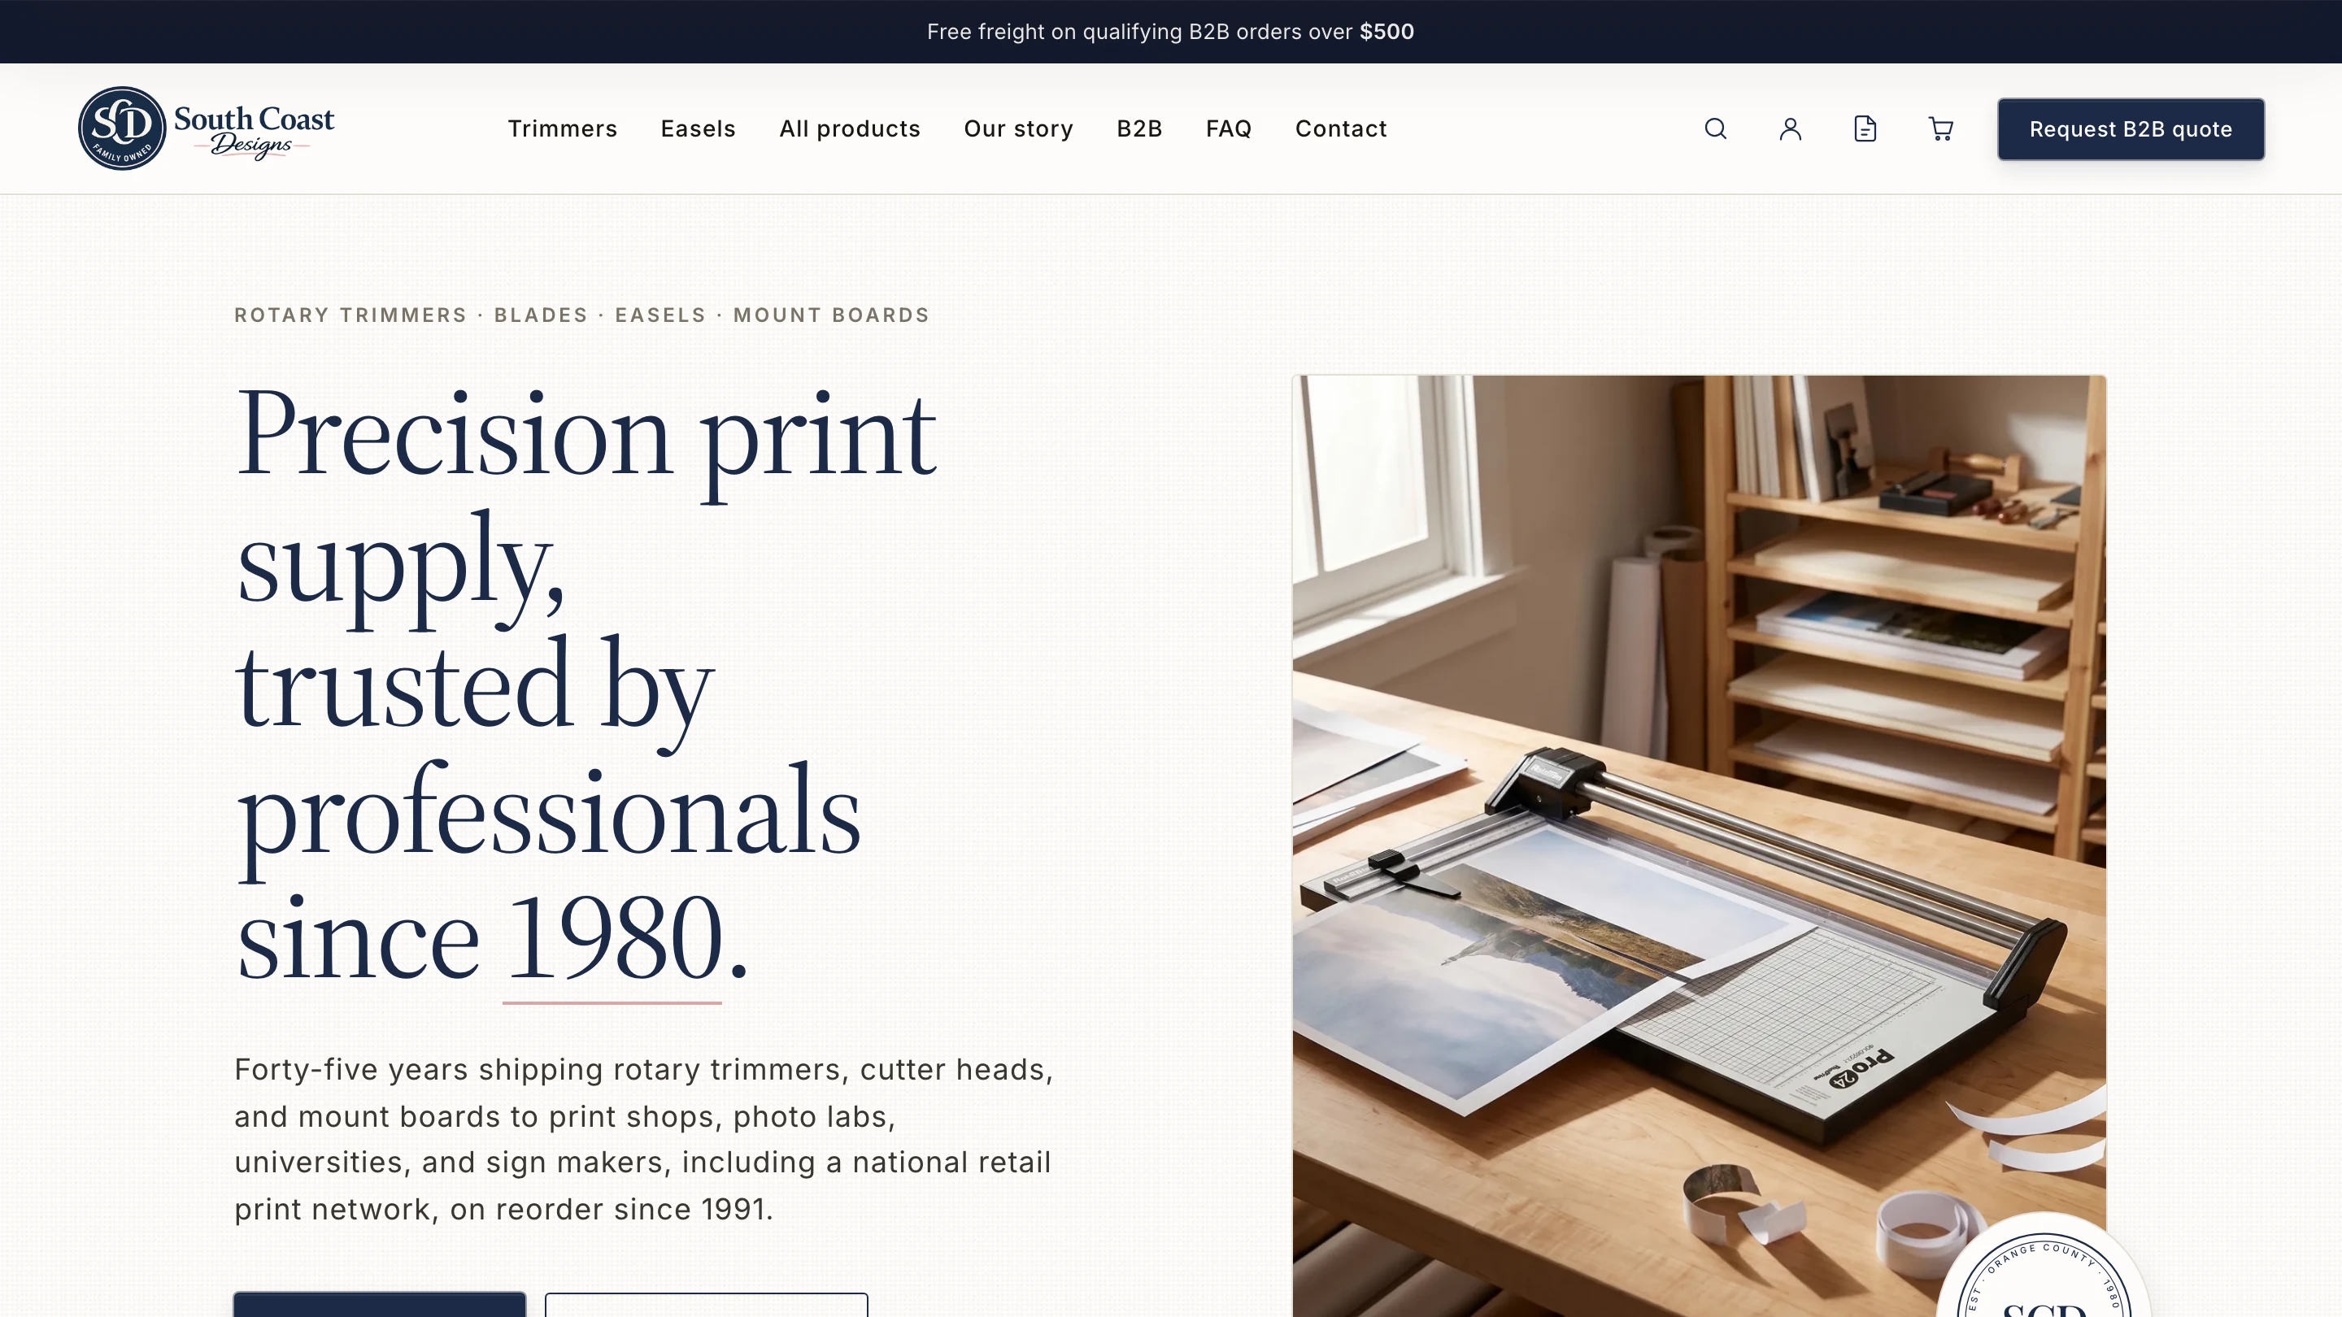Click the Request B2B quote button
Viewport: 2342px width, 1317px height.
[x=2131, y=129]
